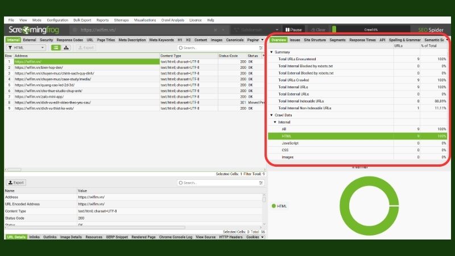This screenshot has height=256, width=455.
Task: Click the HTML legend dot in chart
Action: tap(274, 206)
